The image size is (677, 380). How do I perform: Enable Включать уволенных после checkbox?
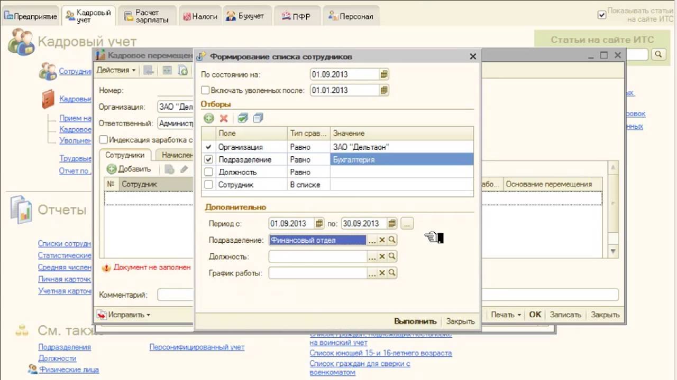[x=205, y=90]
